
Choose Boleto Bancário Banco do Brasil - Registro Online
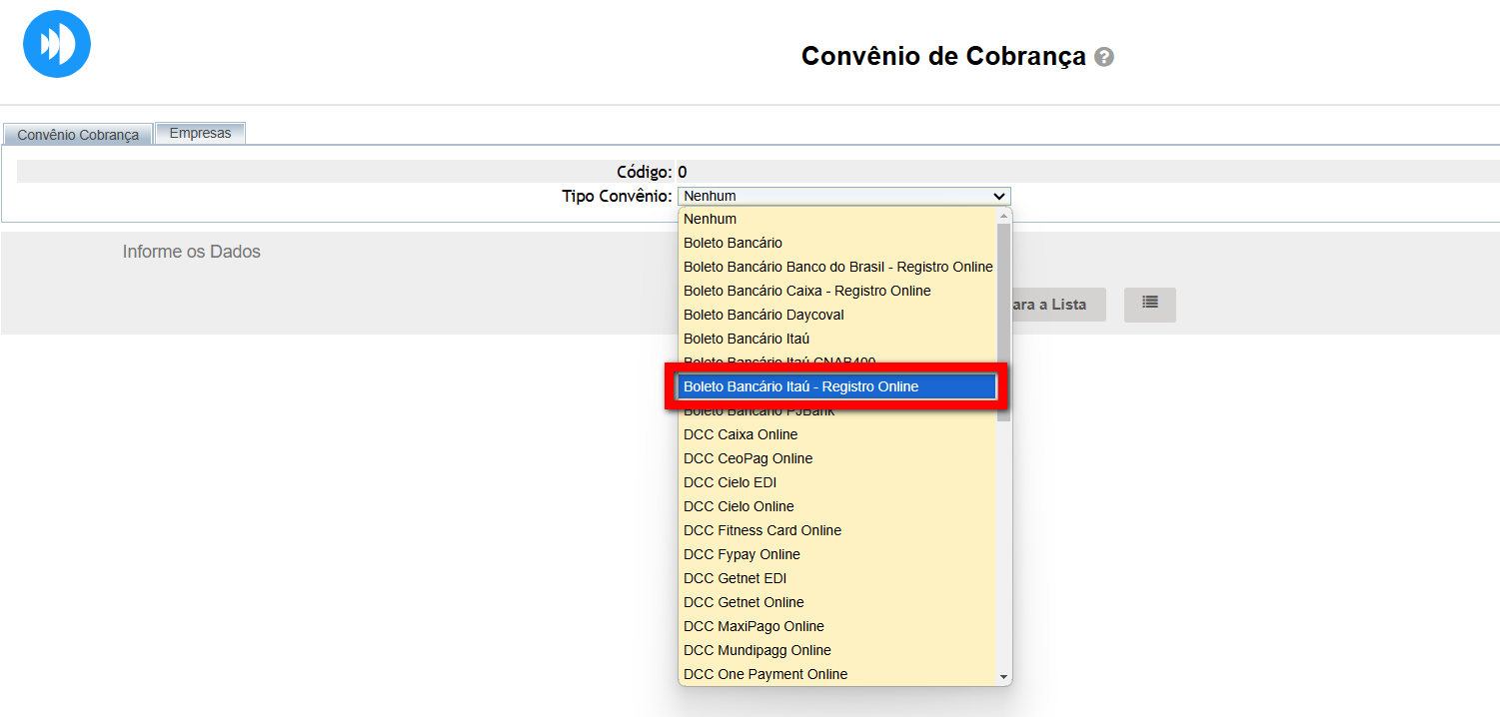[837, 267]
